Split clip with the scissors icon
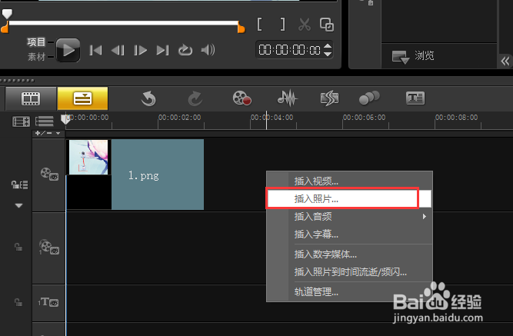The height and width of the screenshot is (336, 513). point(305,25)
